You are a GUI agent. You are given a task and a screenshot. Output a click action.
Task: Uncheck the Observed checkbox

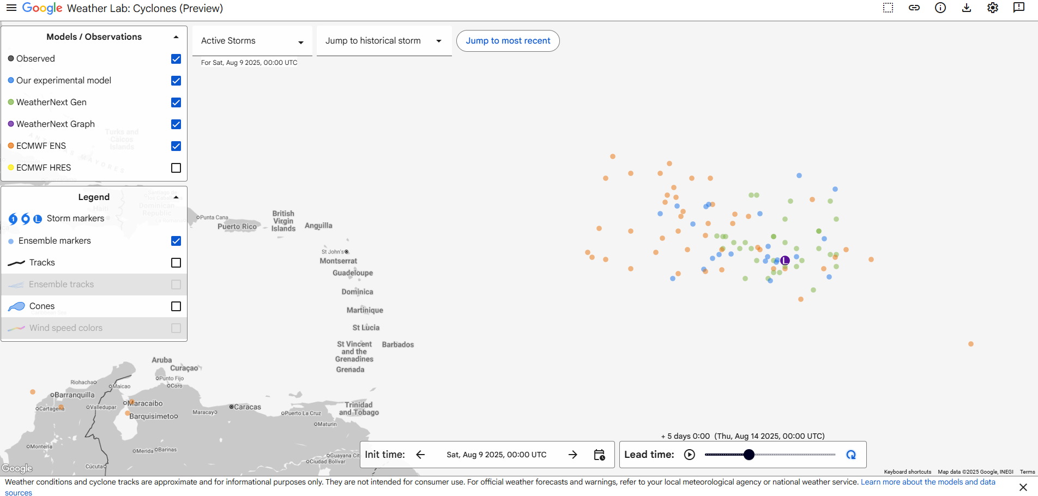point(176,59)
